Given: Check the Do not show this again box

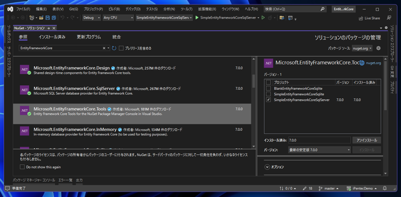Looking at the screenshot, I should [22, 167].
